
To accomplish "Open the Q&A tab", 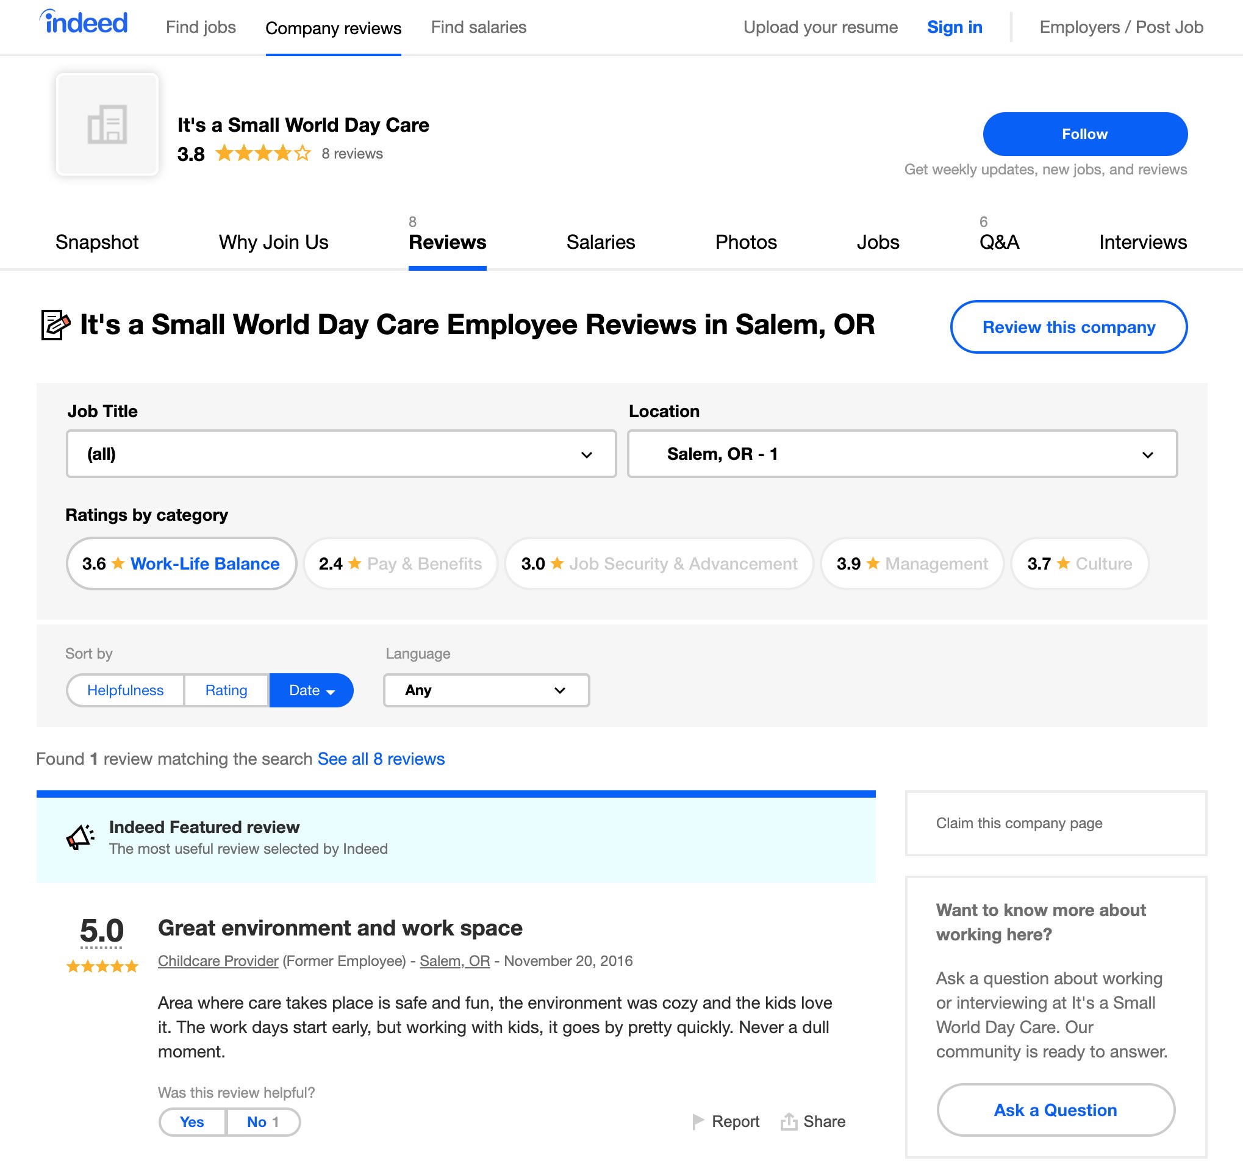I will [999, 242].
